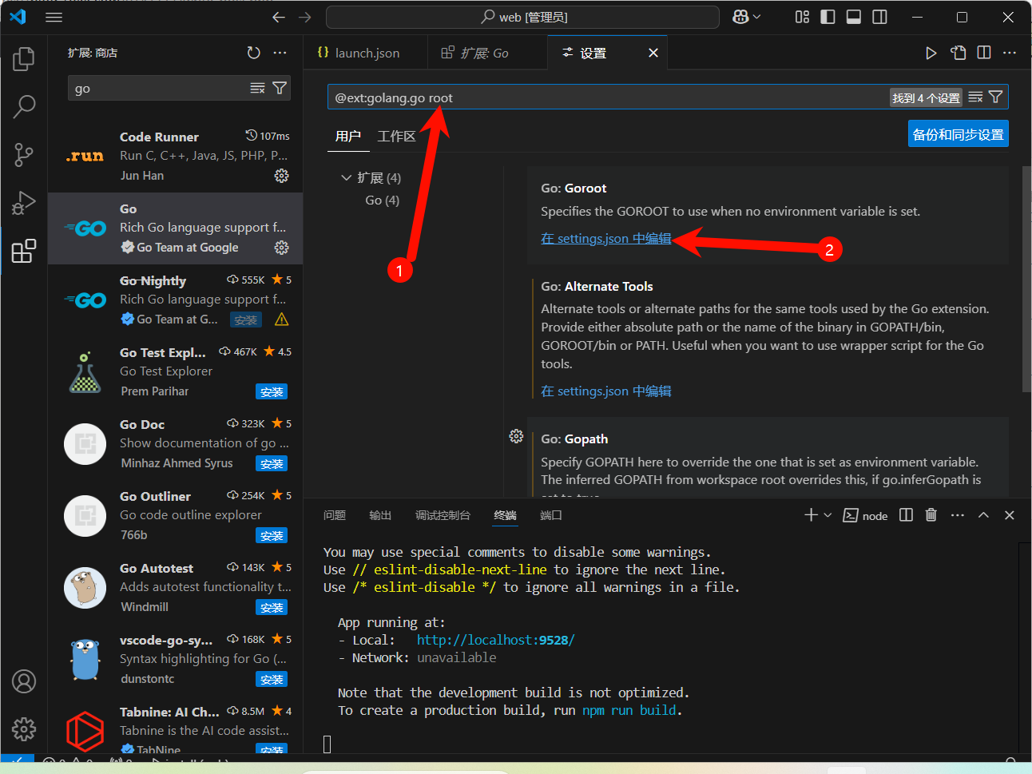Image resolution: width=1032 pixels, height=774 pixels.
Task: Open Source Control view
Action: point(24,155)
